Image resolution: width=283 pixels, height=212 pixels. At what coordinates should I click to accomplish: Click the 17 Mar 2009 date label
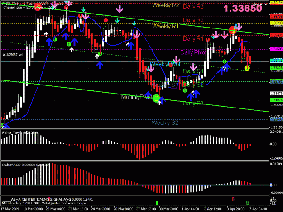(10, 209)
